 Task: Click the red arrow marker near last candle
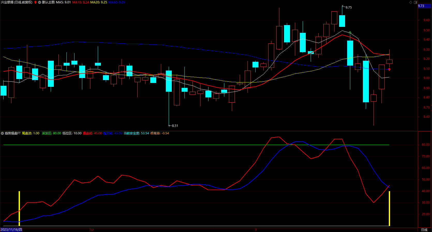389,69
